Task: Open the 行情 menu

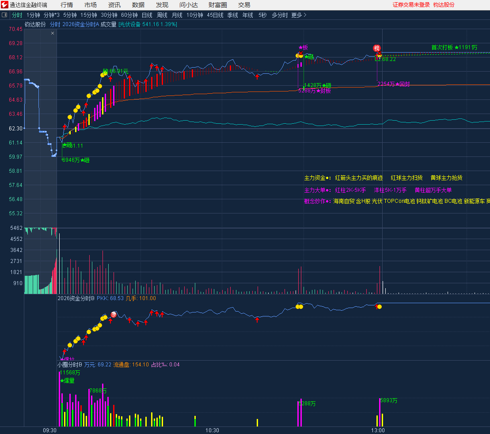Action: coord(67,5)
